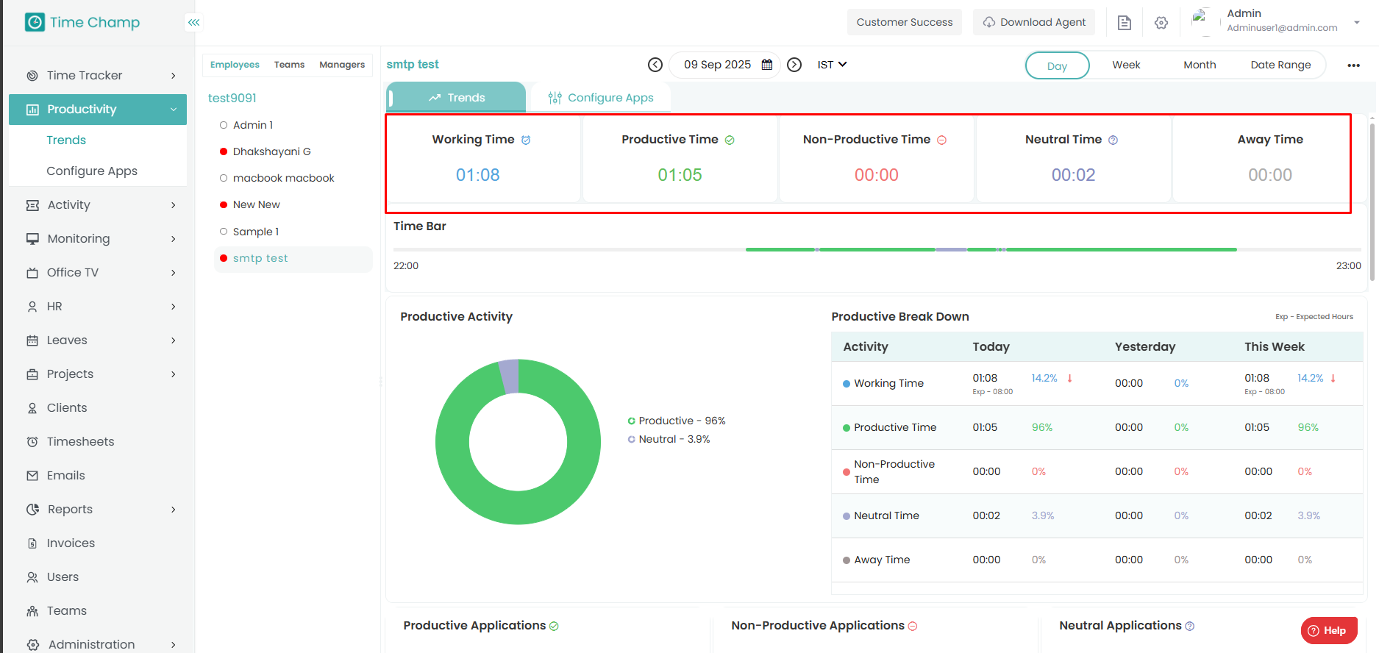Click the green segment on Time Bar
Image resolution: width=1379 pixels, height=653 pixels.
click(1103, 250)
